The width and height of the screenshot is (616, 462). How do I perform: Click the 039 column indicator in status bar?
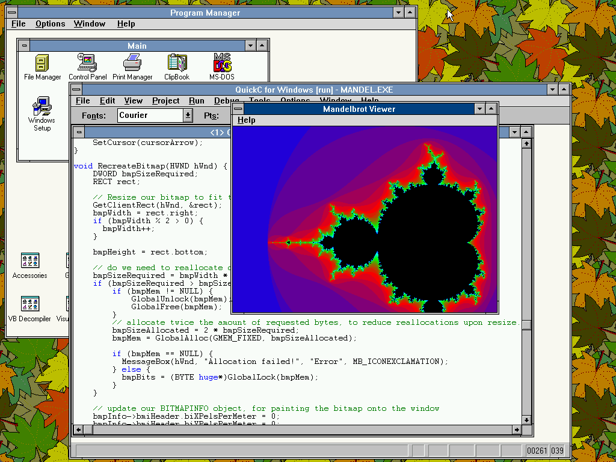pyautogui.click(x=557, y=450)
